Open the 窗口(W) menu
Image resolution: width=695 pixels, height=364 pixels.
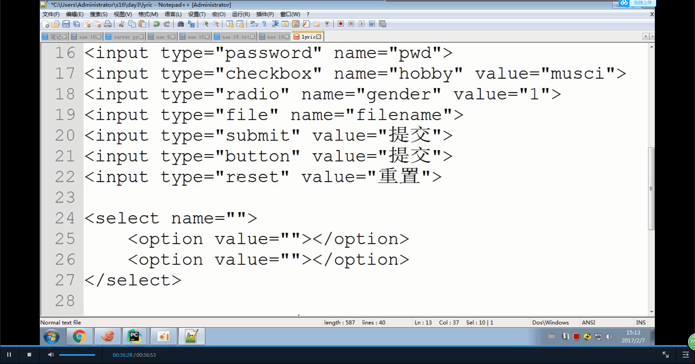pyautogui.click(x=290, y=14)
